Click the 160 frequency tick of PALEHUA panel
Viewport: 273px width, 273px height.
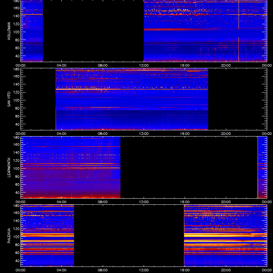coord(17,213)
